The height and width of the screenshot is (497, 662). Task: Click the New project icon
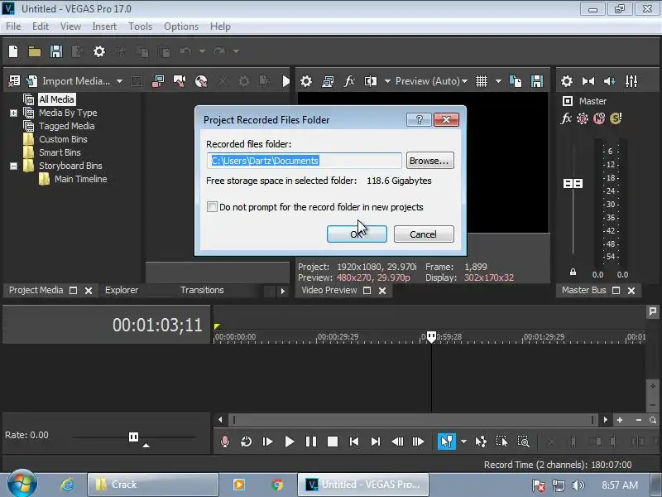(13, 51)
